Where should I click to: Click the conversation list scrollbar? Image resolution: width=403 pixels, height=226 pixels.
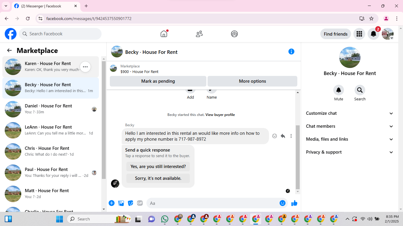pyautogui.click(x=104, y=120)
